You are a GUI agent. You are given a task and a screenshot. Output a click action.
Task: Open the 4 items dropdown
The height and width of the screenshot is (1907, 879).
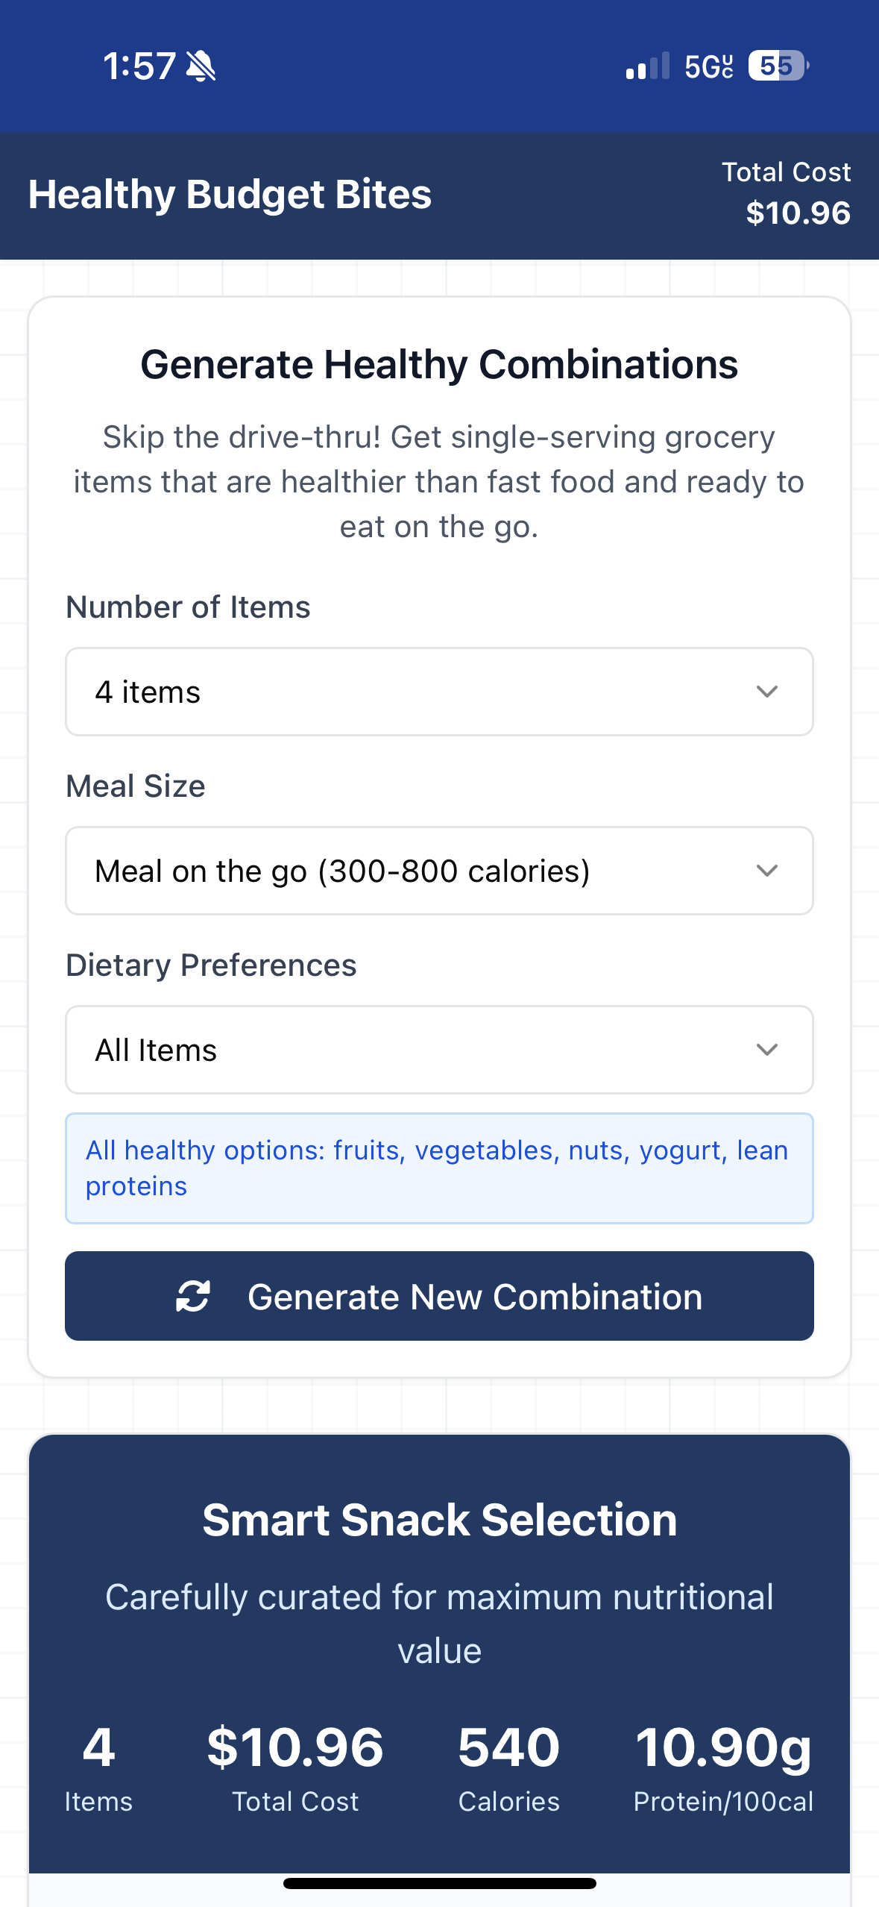point(439,692)
